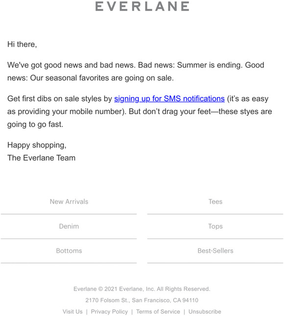Open the Bottoms category link
Screen dimensions: 284x316
coord(69,251)
